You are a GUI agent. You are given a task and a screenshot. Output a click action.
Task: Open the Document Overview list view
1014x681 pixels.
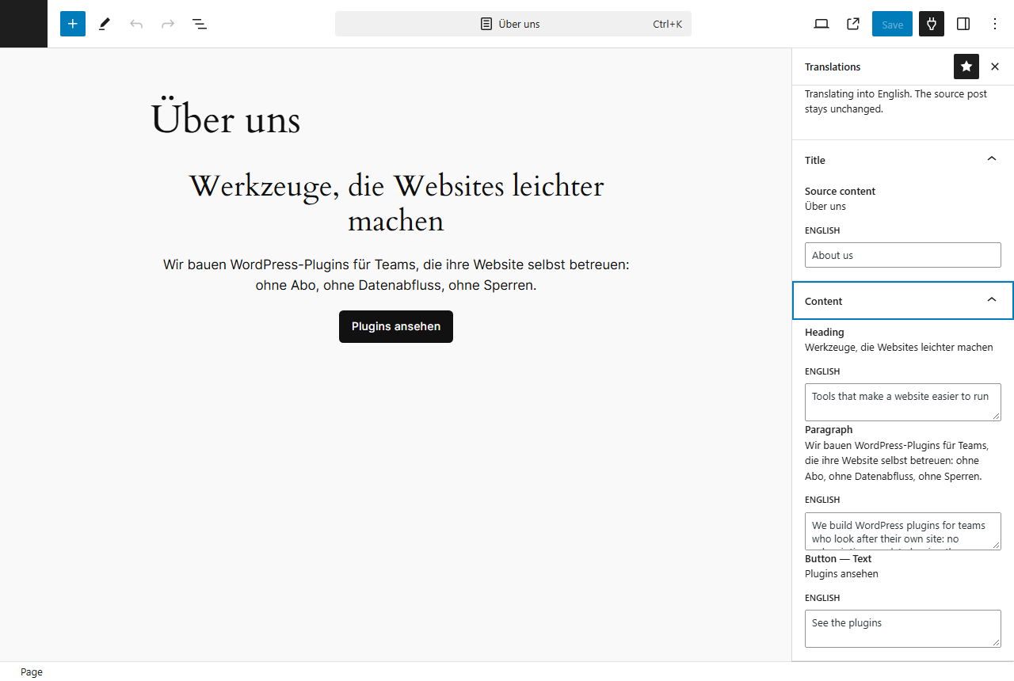200,24
